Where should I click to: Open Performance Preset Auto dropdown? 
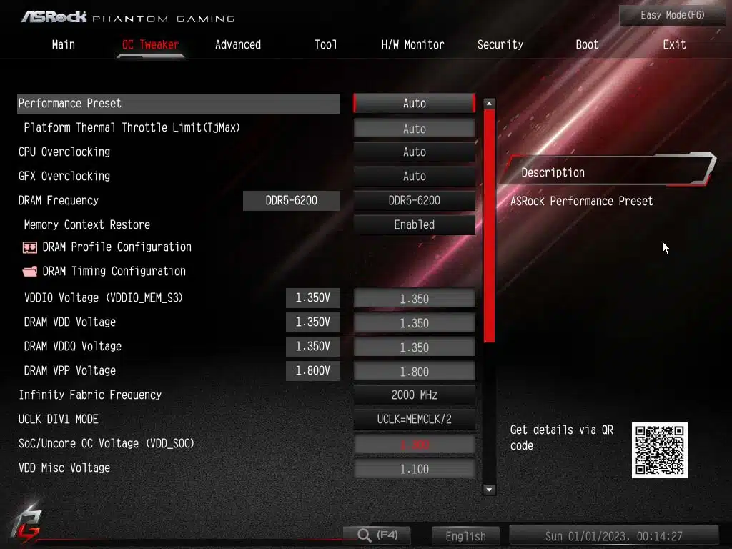pos(414,103)
